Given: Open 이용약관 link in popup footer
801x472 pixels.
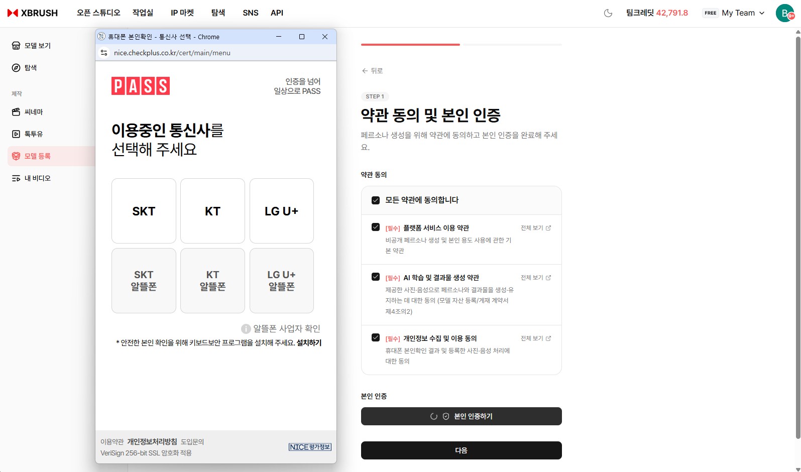Looking at the screenshot, I should coord(112,442).
